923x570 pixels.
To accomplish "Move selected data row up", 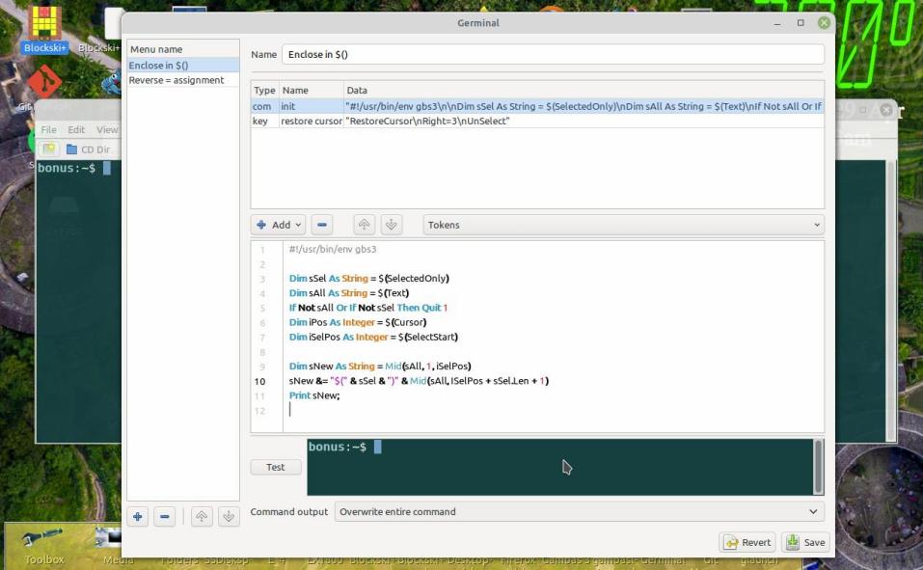I will point(364,225).
